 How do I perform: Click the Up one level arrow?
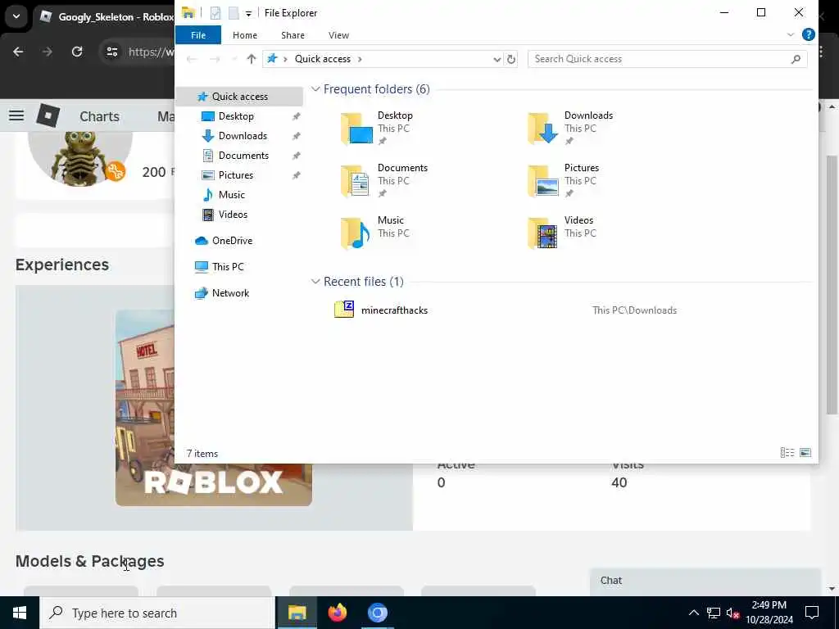coord(252,59)
